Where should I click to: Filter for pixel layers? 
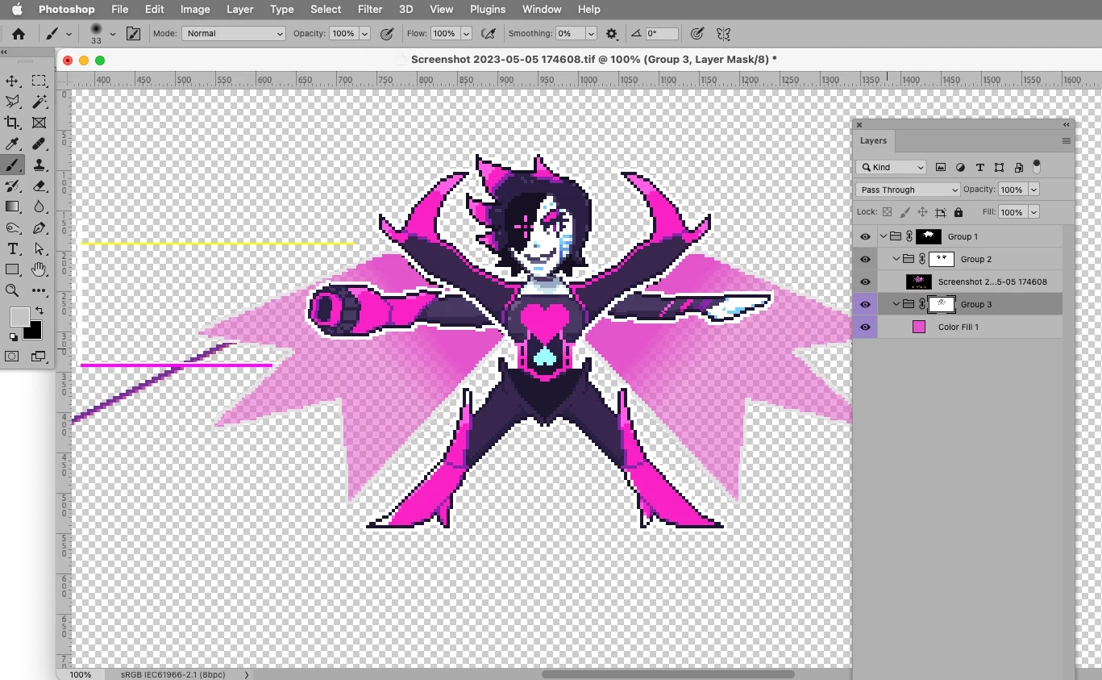pyautogui.click(x=941, y=167)
